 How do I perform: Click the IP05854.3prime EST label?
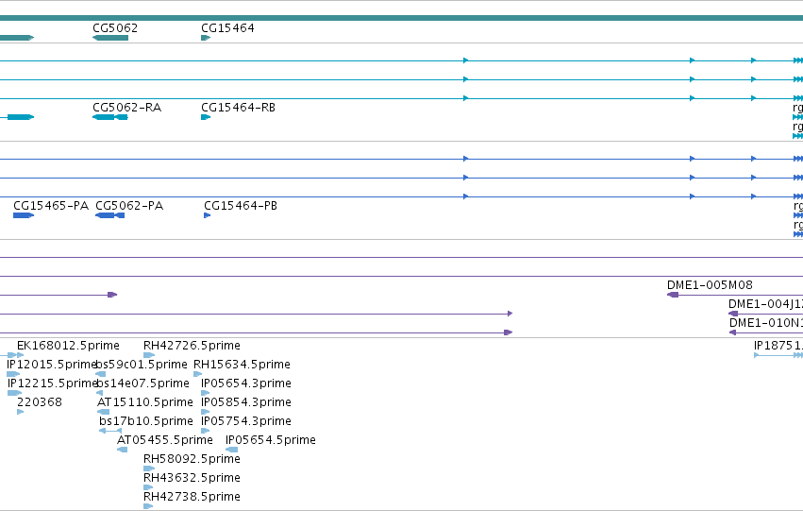pyautogui.click(x=246, y=402)
